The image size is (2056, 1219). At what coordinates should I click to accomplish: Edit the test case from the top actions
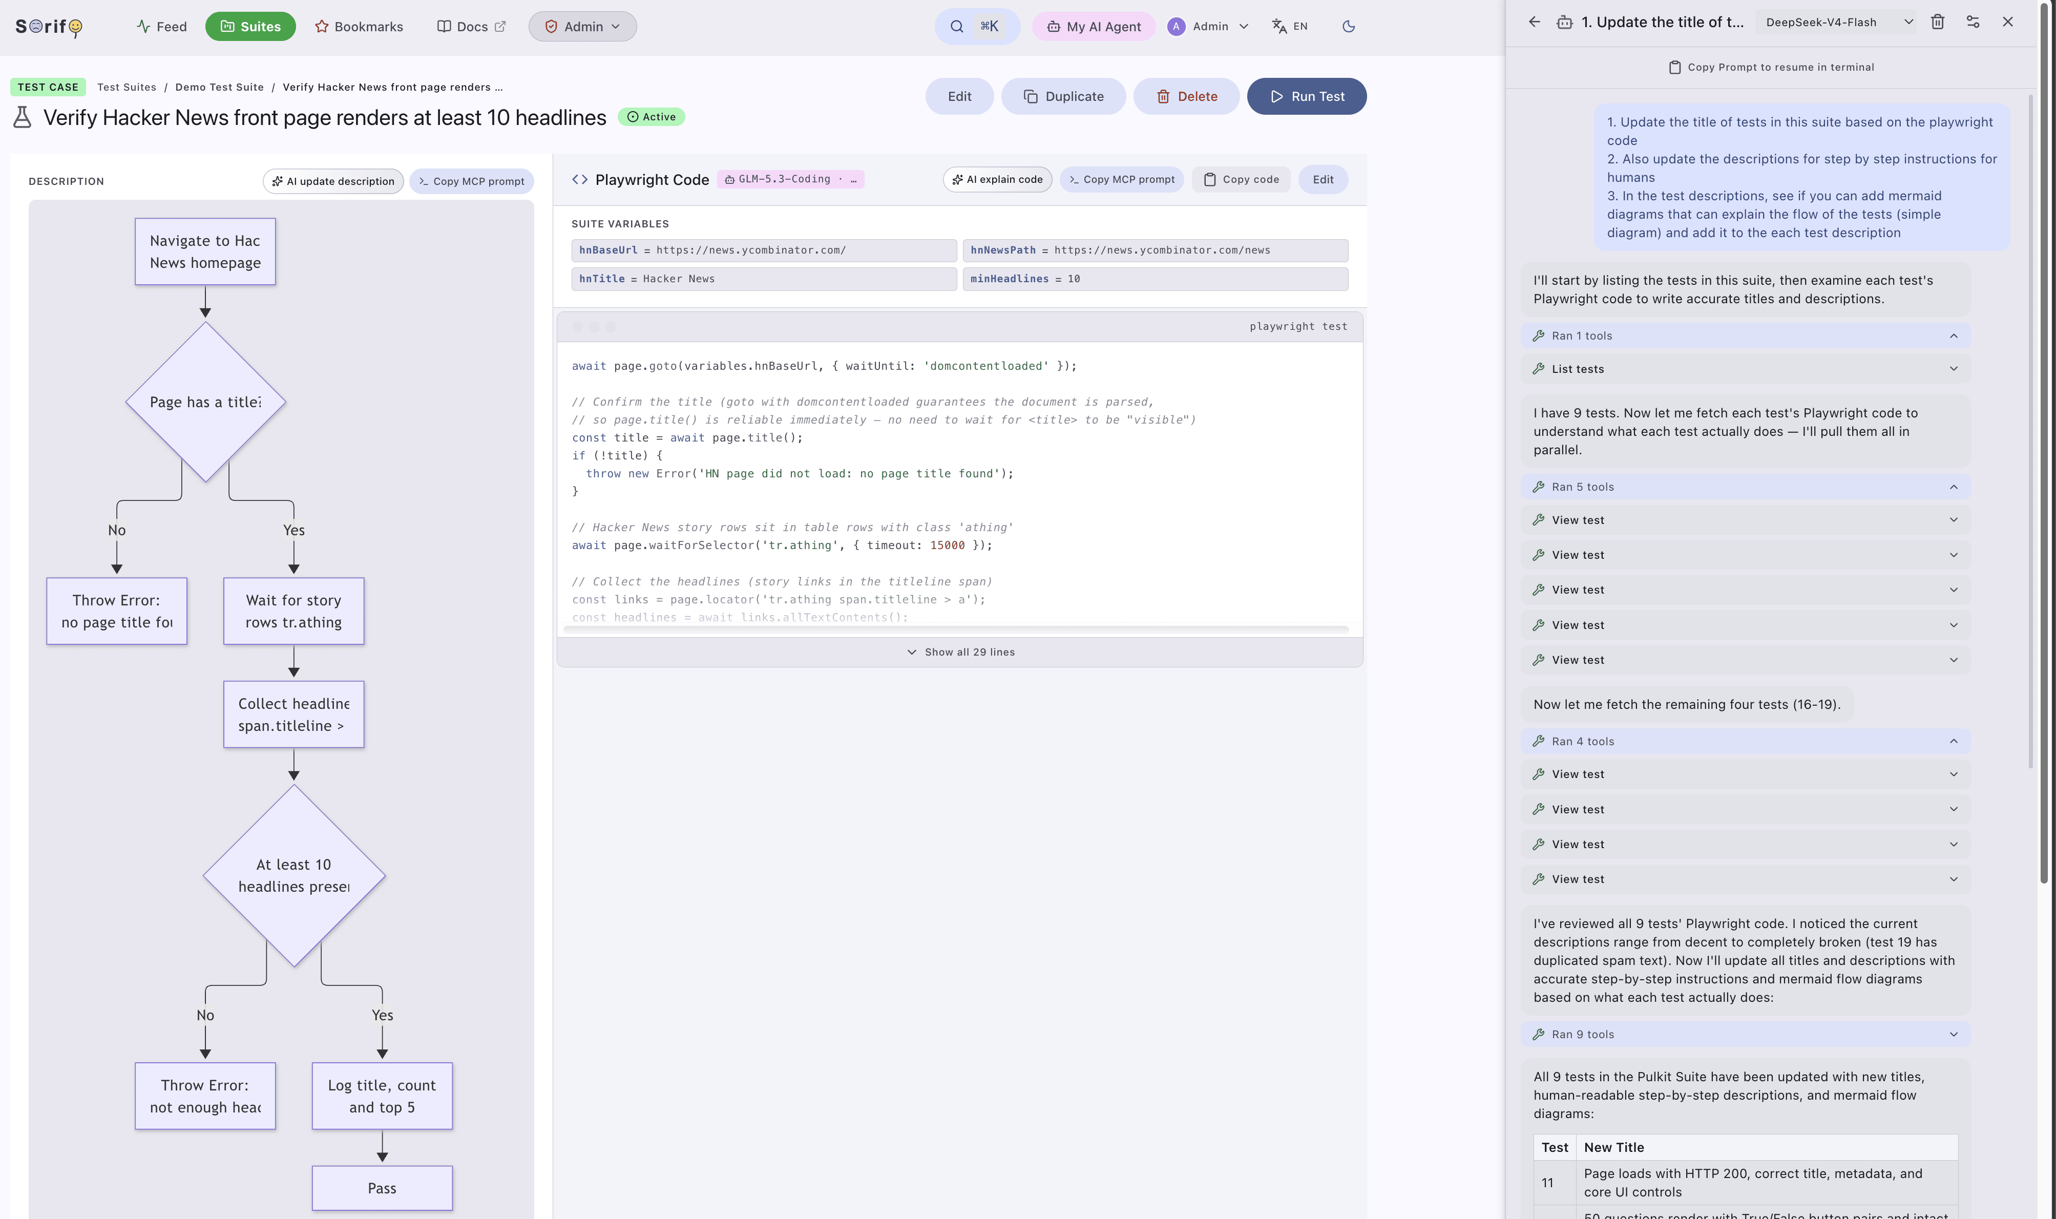(958, 96)
